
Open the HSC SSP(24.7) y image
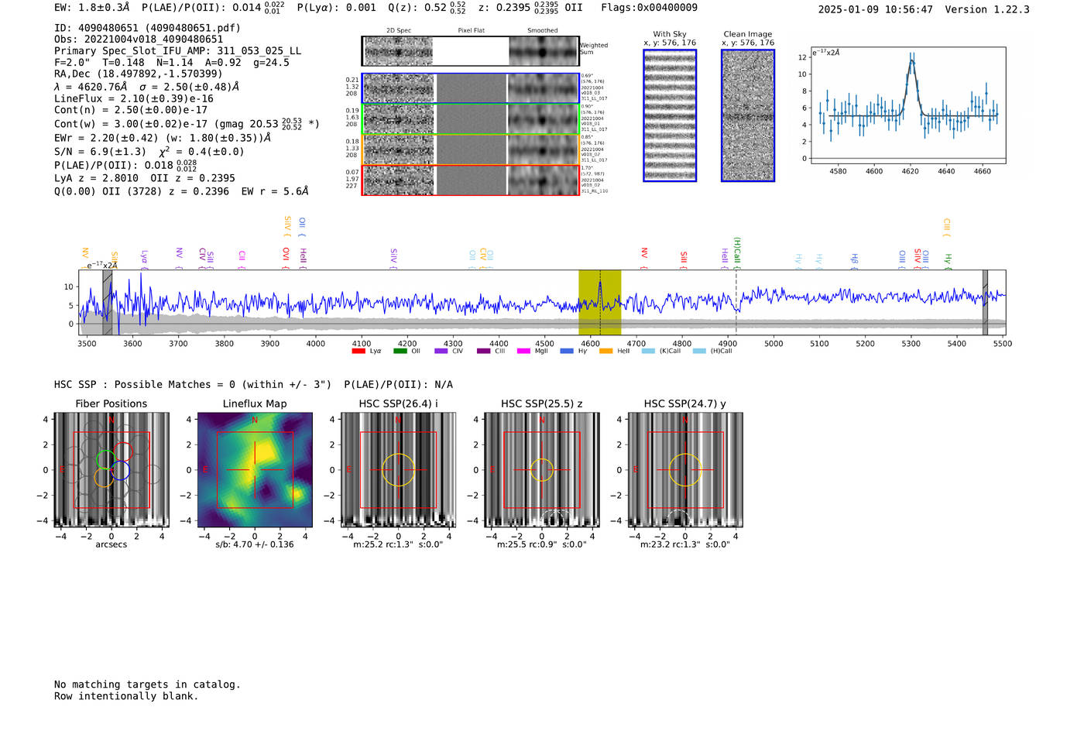coord(685,470)
